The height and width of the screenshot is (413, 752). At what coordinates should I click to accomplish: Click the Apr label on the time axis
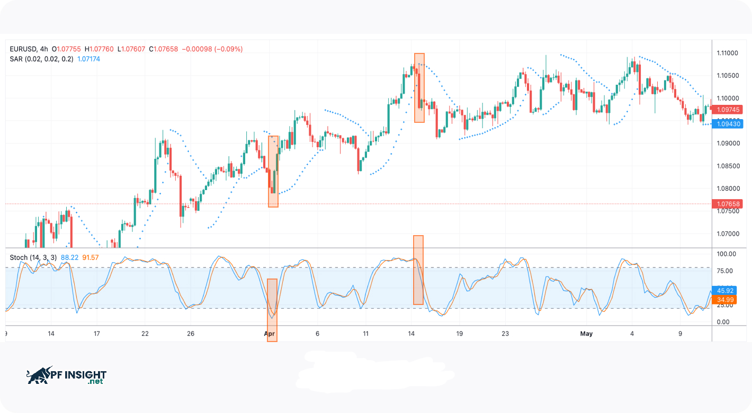[x=270, y=334]
